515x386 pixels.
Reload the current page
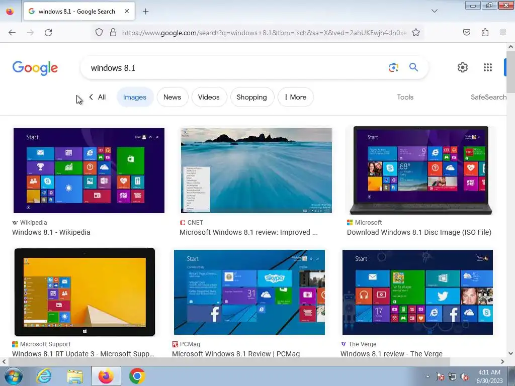click(x=48, y=33)
